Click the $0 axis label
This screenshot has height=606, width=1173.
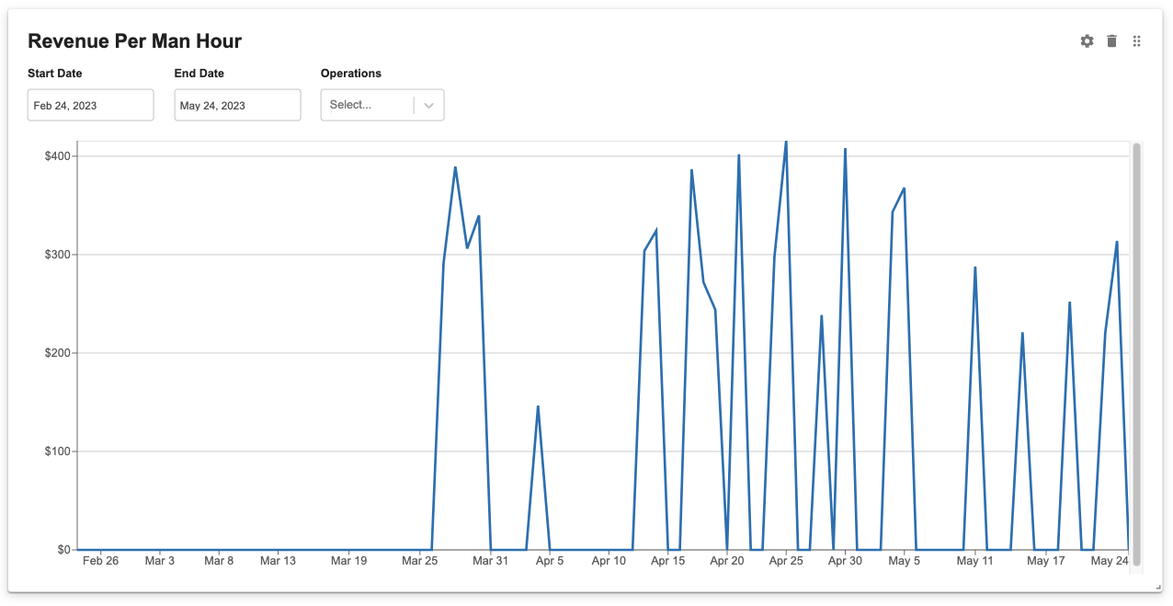coord(63,550)
